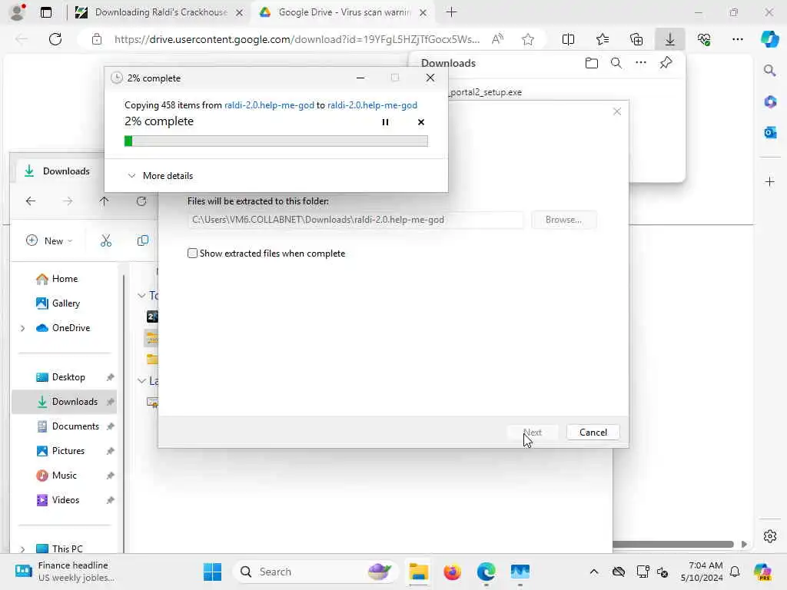787x590 pixels.
Task: Click the Browse button for extraction folder
Action: [563, 219]
